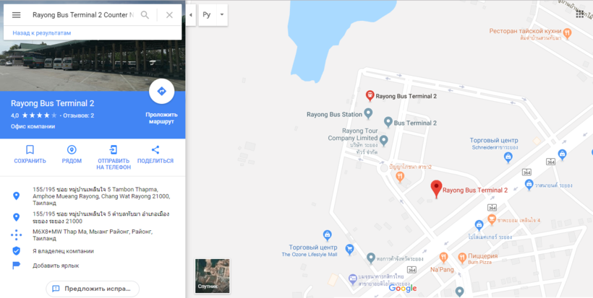Viewport: 593px width, 298px height.
Task: Switch to Satellite (Спутник) view thumbnail
Action: tap(212, 276)
